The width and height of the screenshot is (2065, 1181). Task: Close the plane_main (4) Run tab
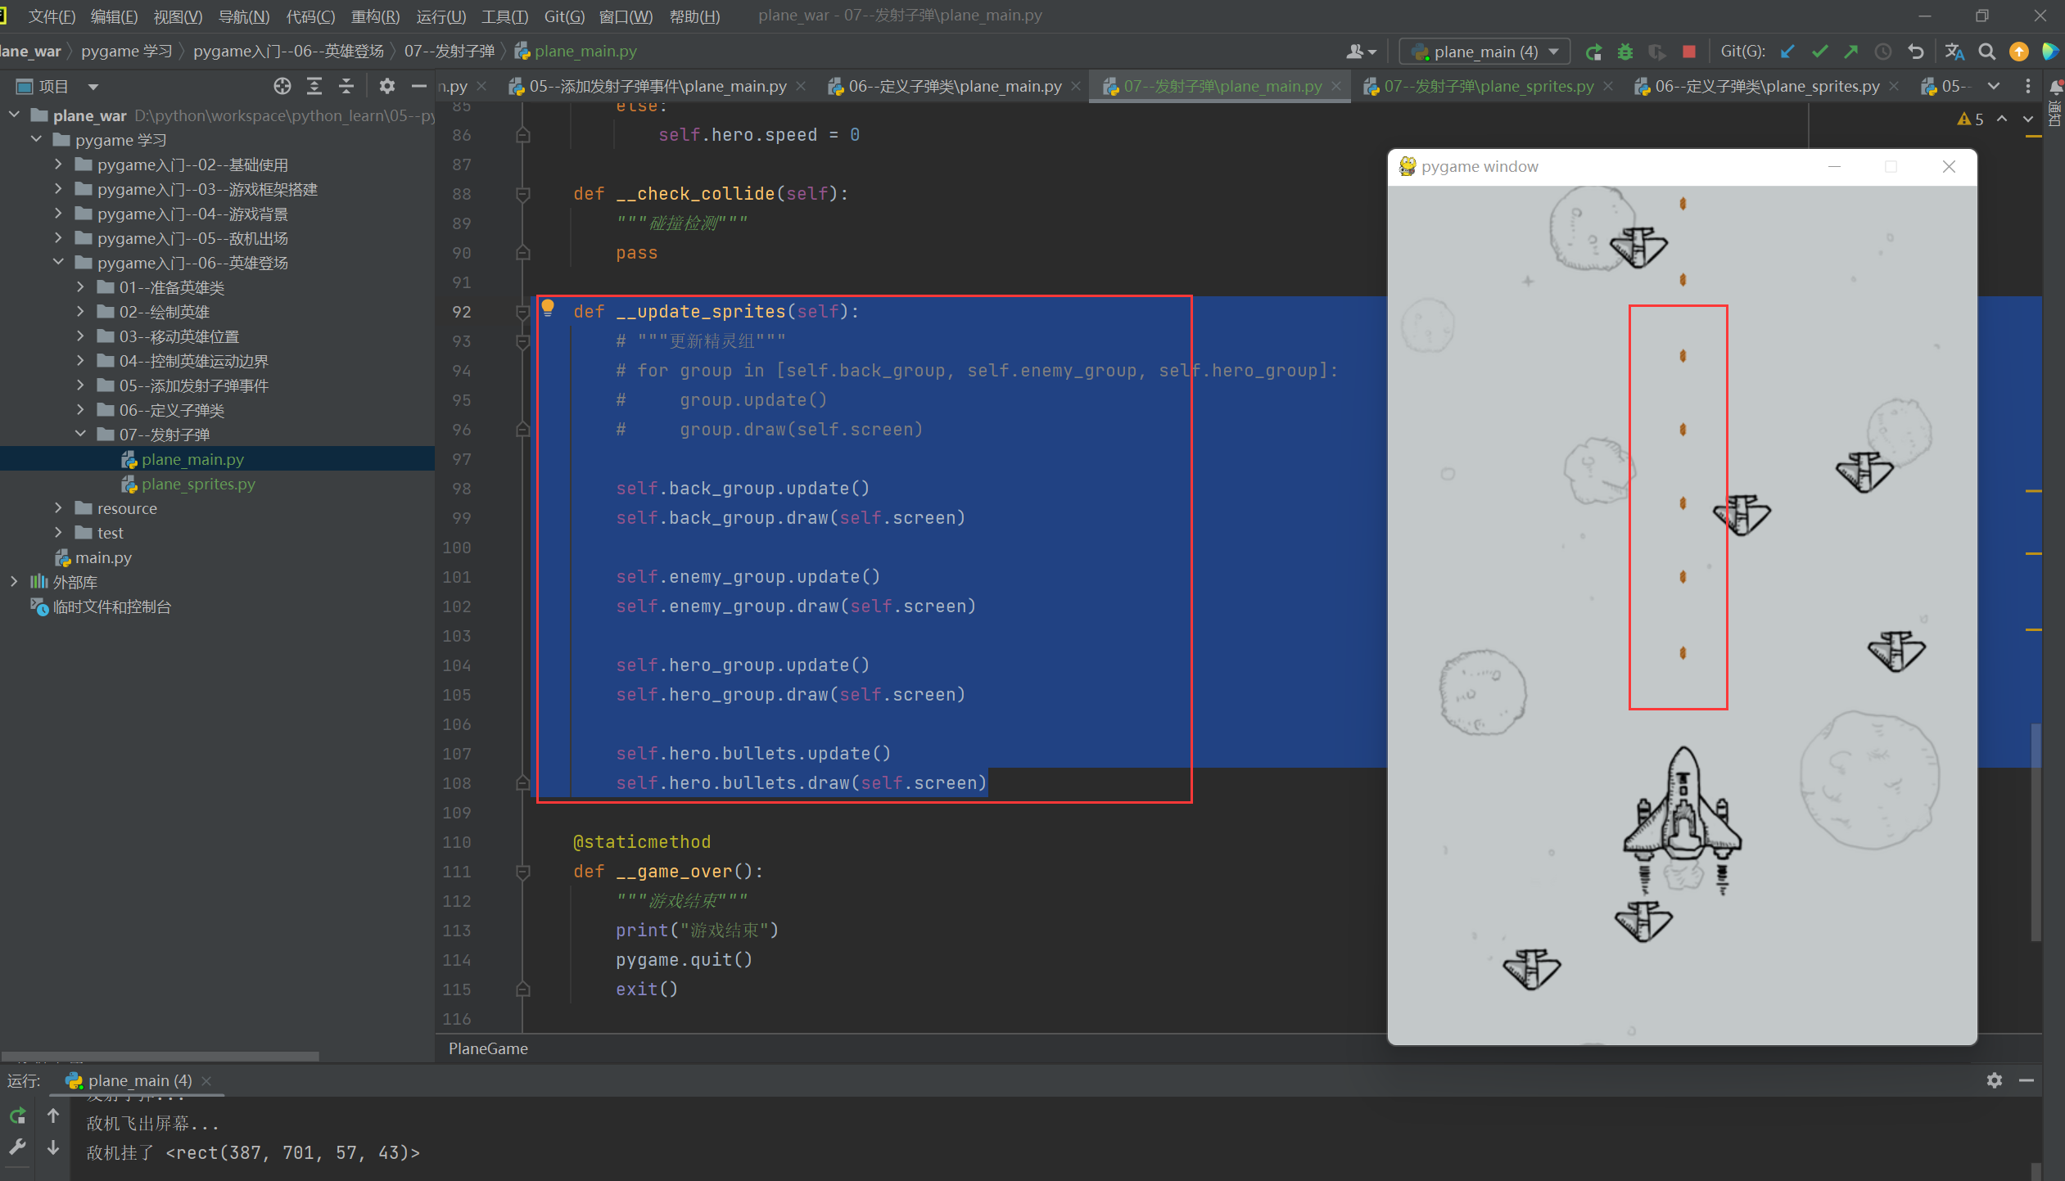point(206,1080)
